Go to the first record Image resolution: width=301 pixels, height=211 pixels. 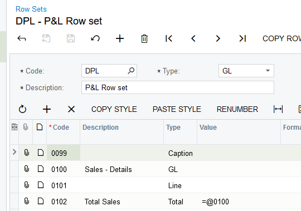(169, 38)
